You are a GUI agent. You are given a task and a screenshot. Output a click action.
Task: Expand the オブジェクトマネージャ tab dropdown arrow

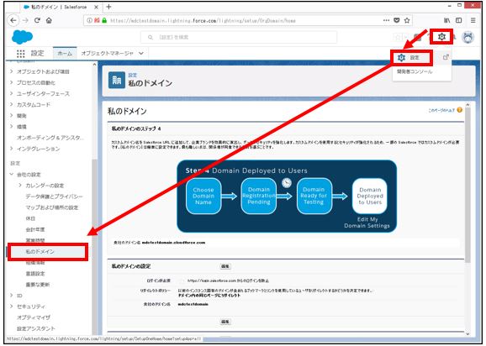[141, 53]
